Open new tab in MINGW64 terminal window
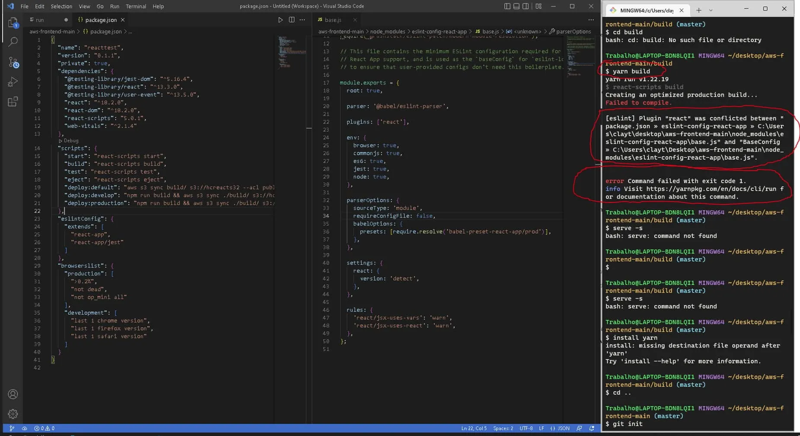Image resolution: width=800 pixels, height=436 pixels. (x=699, y=10)
